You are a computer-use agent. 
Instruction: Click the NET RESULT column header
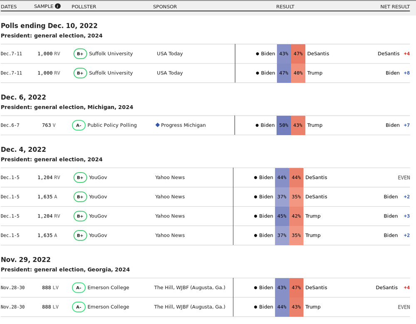395,7
